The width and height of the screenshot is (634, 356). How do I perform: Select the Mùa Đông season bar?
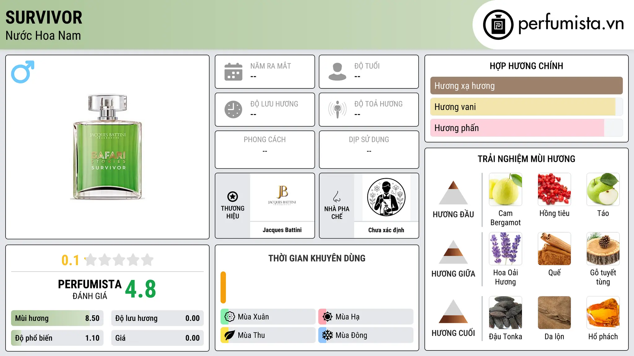366,335
